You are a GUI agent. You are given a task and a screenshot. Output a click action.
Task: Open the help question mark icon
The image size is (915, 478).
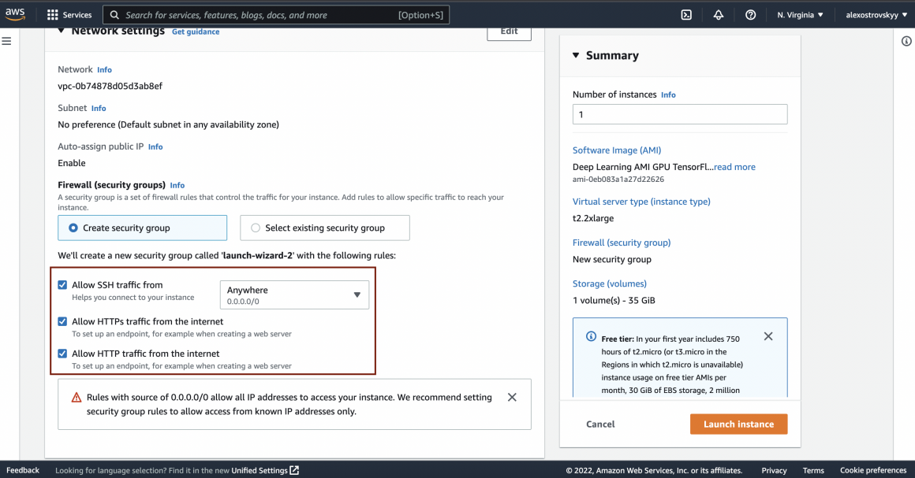(x=750, y=15)
